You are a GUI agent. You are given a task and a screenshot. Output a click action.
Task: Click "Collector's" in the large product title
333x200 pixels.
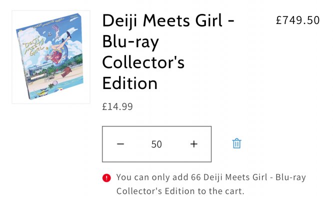coord(143,62)
